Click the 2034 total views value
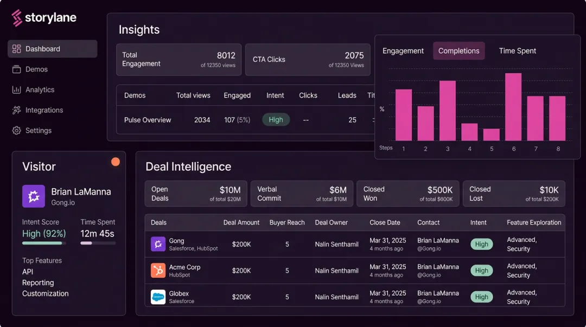The image size is (586, 327). pyautogui.click(x=202, y=120)
